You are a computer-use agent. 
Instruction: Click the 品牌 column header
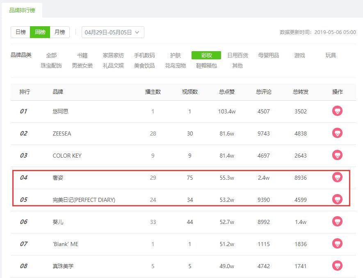(58, 92)
